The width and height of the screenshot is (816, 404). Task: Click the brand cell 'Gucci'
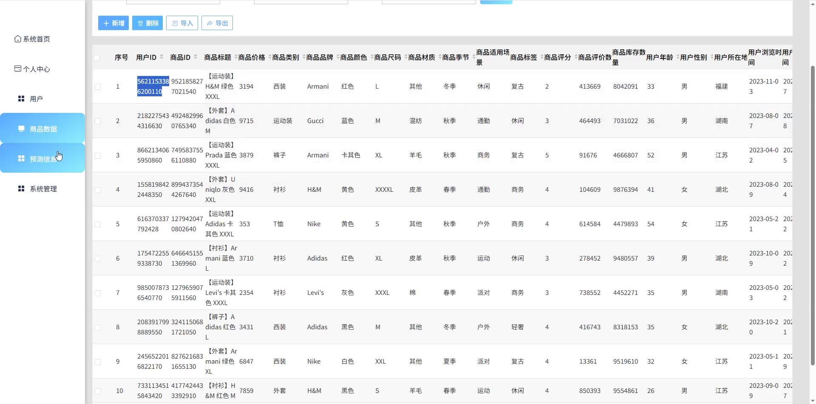(x=315, y=121)
